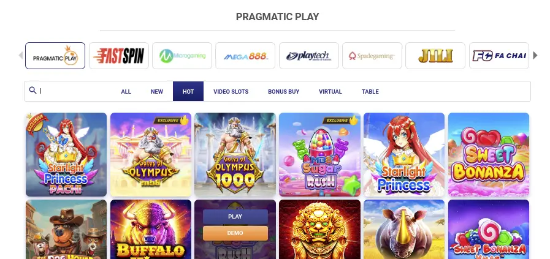Click the search magnifier icon
Screen dimensions: 550x259
tap(32, 91)
